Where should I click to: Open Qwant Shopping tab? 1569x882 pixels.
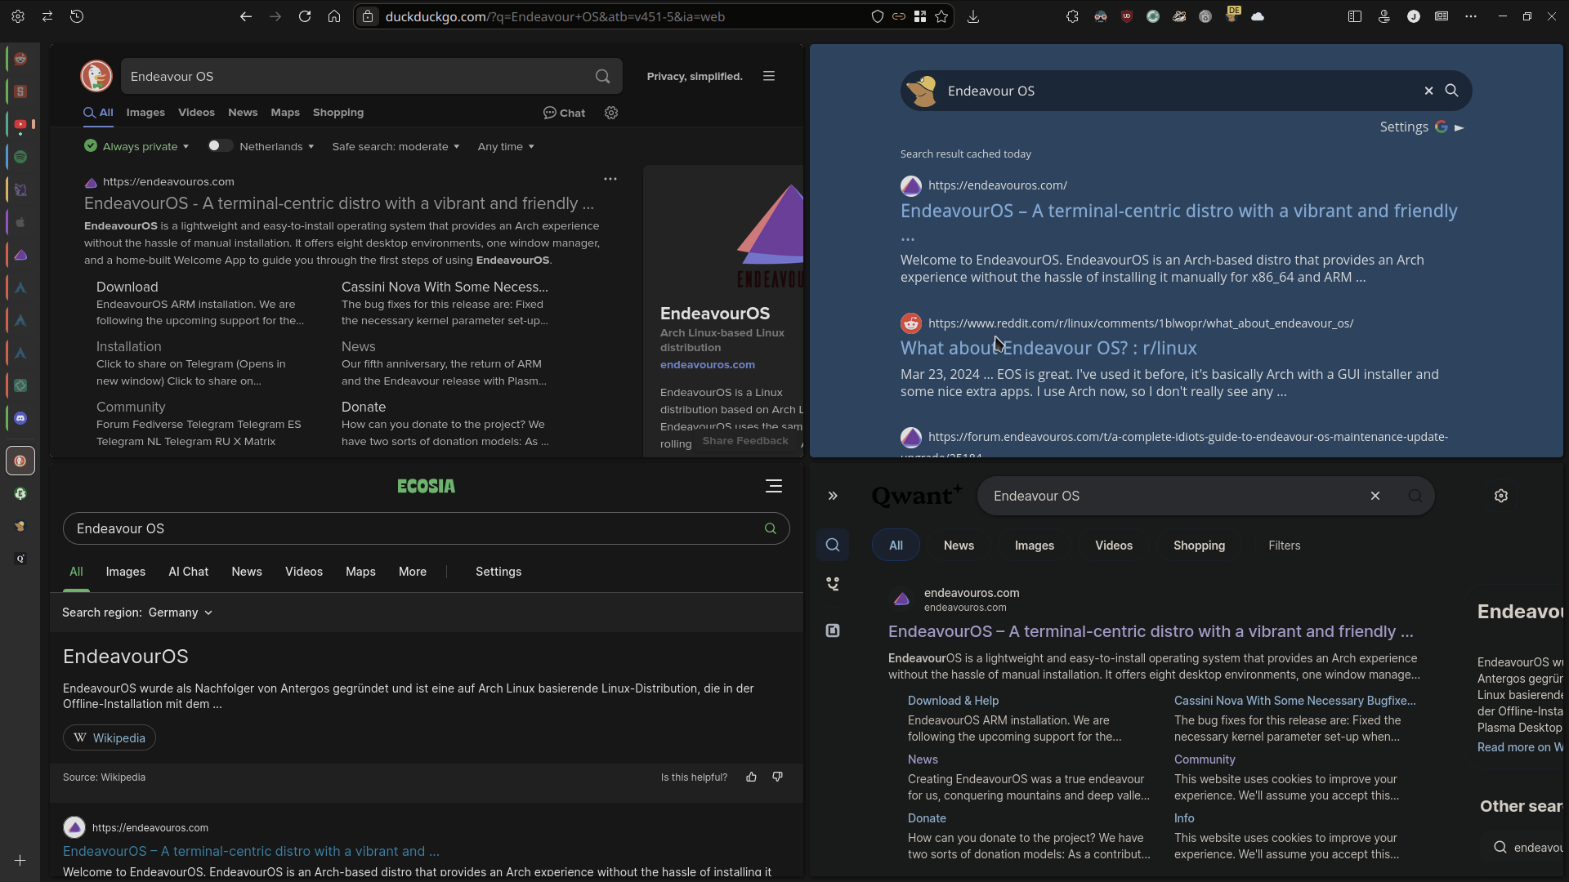[1200, 546]
